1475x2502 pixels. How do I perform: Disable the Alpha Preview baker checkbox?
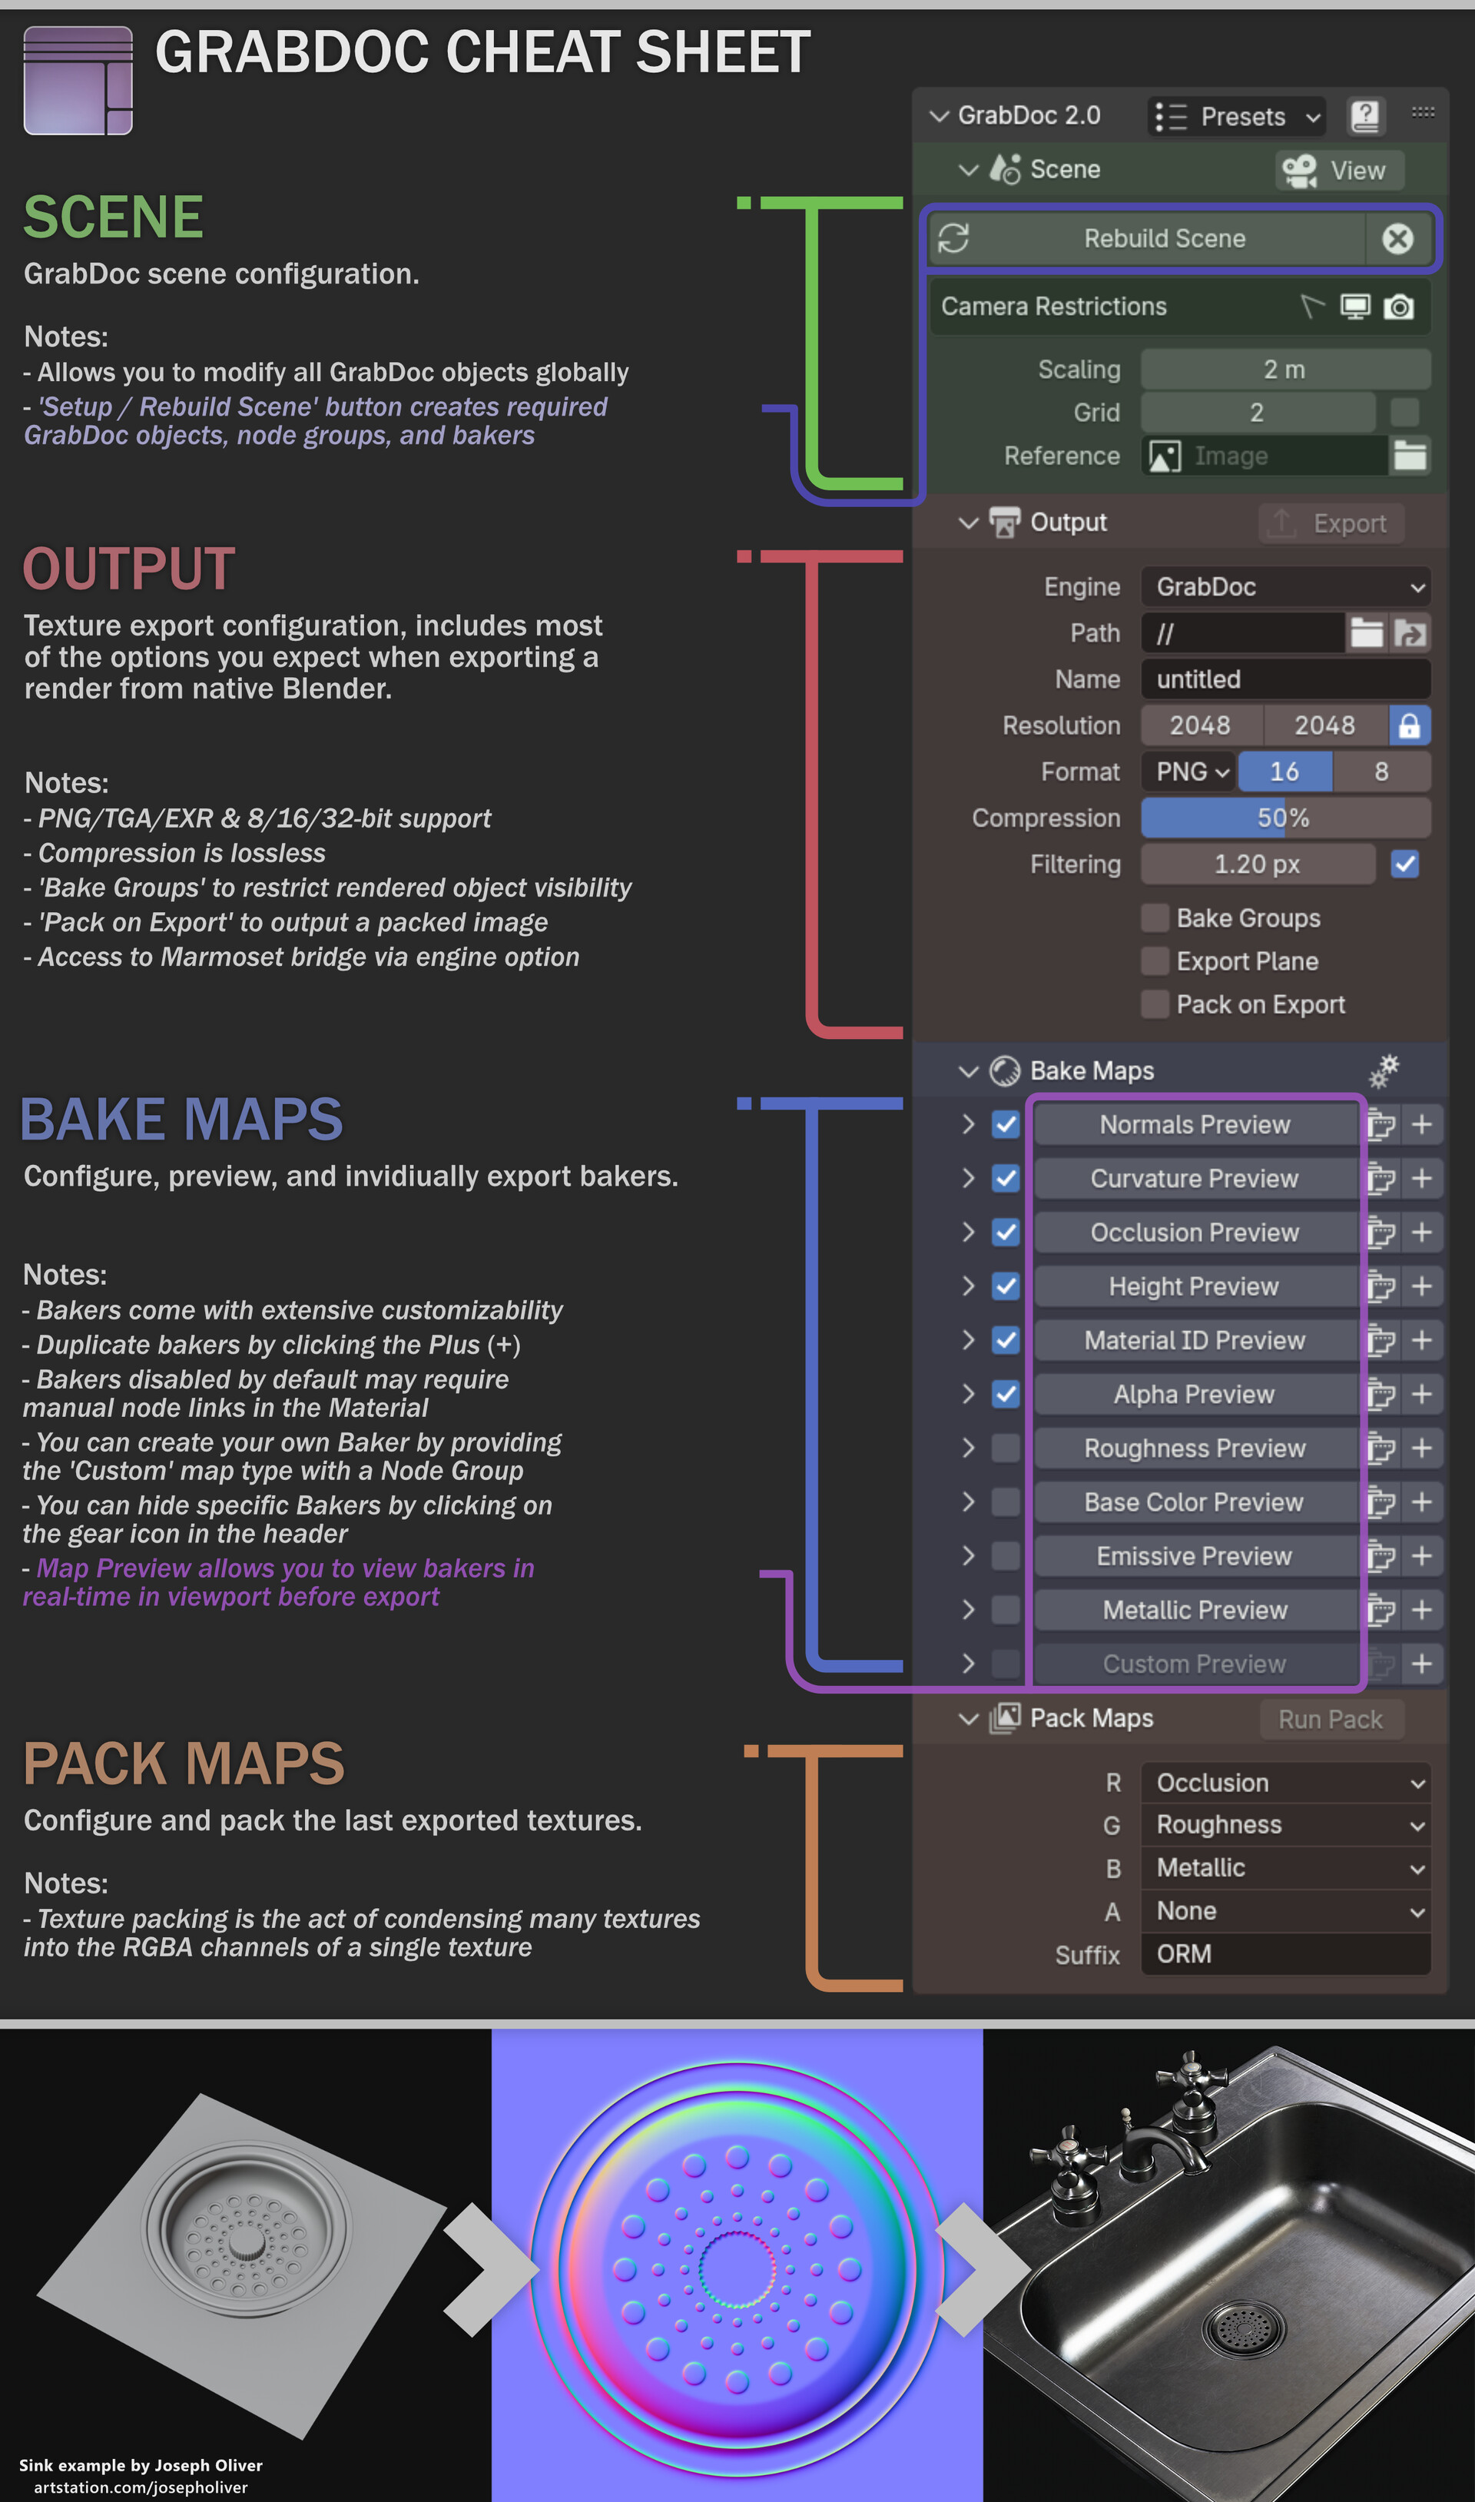pyautogui.click(x=1005, y=1394)
